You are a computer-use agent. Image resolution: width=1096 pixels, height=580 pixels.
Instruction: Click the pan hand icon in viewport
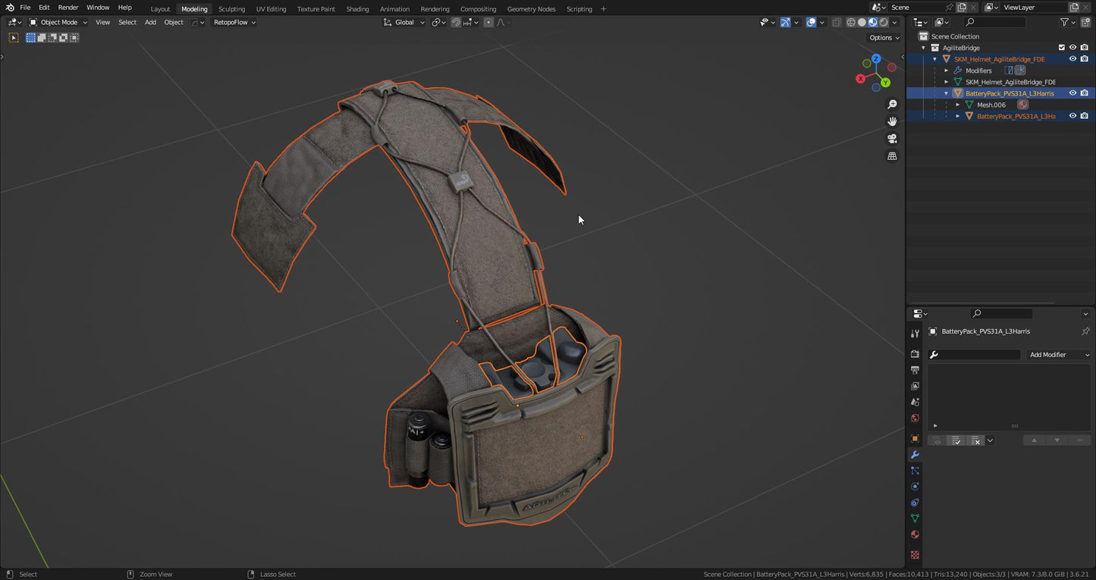(892, 121)
